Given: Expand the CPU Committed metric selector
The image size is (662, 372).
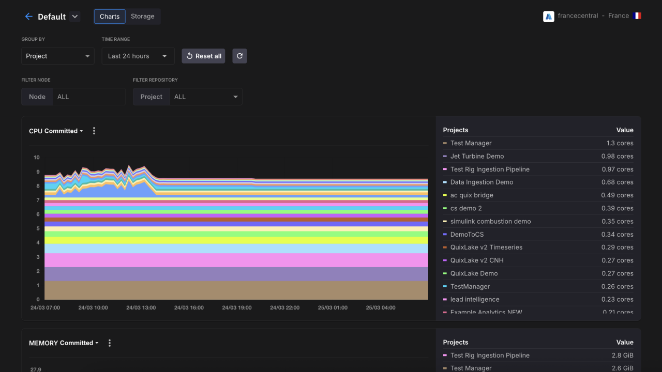Looking at the screenshot, I should (56, 131).
